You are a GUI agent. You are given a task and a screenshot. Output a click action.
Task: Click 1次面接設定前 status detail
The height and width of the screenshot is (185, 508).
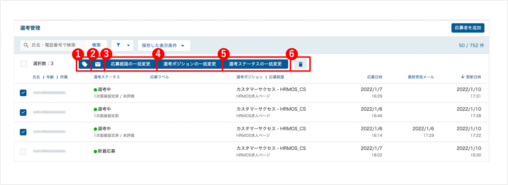pos(107,116)
